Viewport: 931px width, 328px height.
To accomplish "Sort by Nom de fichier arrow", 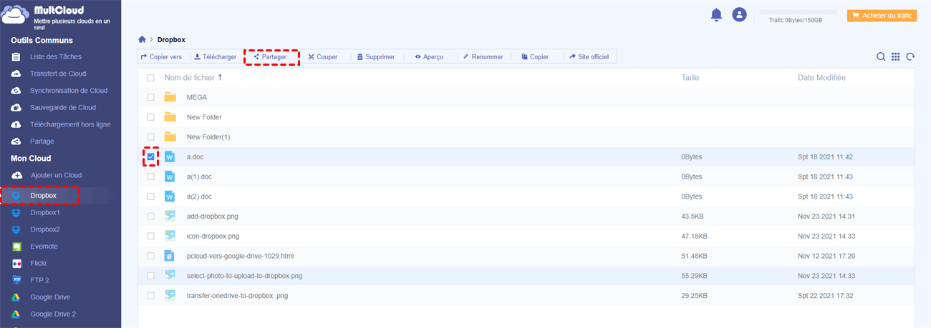I will [x=220, y=77].
